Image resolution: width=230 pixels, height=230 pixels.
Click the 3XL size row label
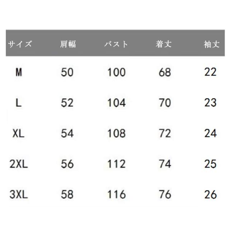tap(19, 195)
